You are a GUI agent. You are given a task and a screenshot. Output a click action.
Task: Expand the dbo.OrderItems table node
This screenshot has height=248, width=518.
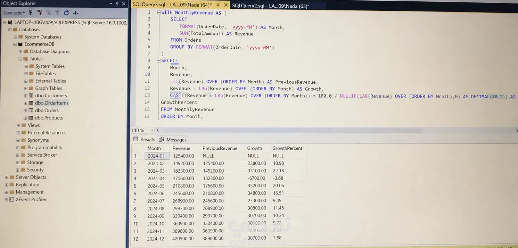pos(26,103)
